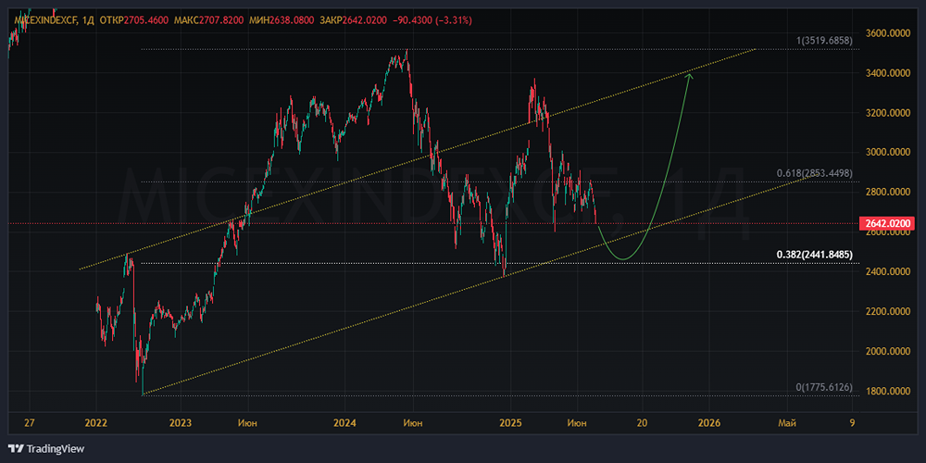Click the green forecast arrow head
The image size is (926, 463).
click(x=689, y=76)
